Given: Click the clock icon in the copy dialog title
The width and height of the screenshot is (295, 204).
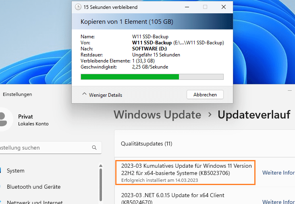Looking at the screenshot, I should [x=78, y=7].
